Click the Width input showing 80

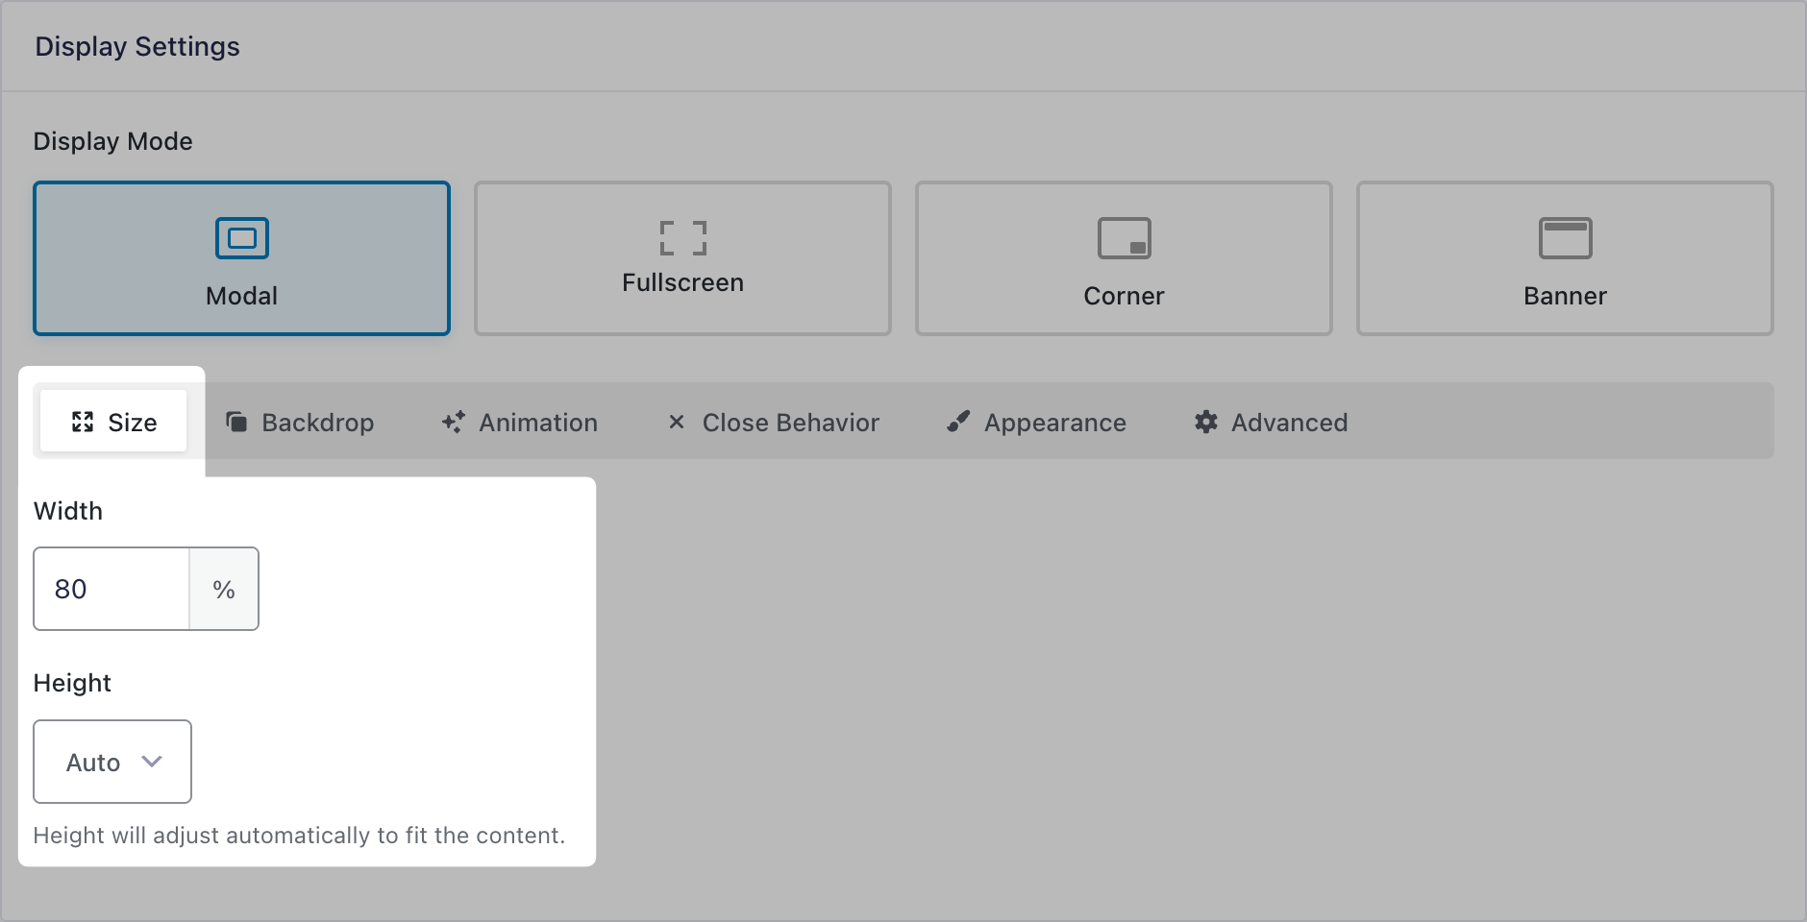(111, 589)
